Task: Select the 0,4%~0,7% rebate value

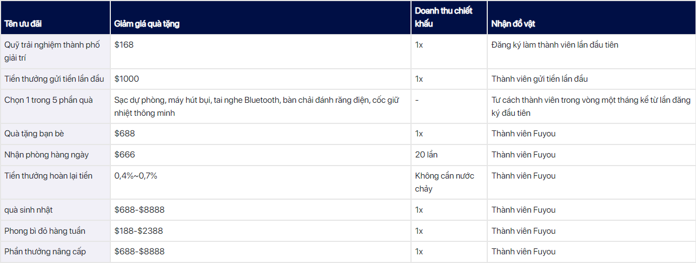Action: [x=136, y=176]
